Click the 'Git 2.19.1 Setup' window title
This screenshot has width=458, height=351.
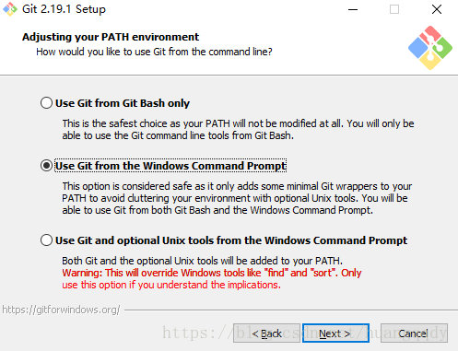64,9
